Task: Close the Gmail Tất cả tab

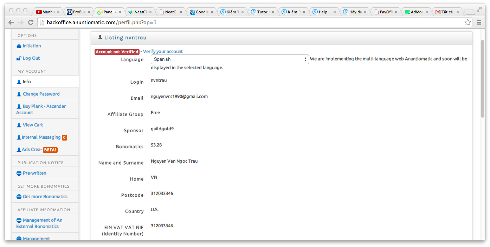Action: click(458, 12)
